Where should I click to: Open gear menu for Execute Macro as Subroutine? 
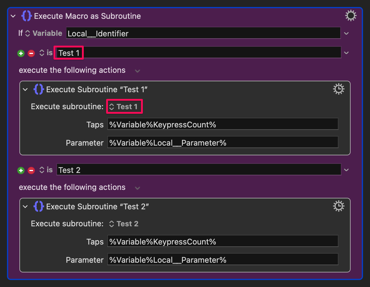[351, 16]
